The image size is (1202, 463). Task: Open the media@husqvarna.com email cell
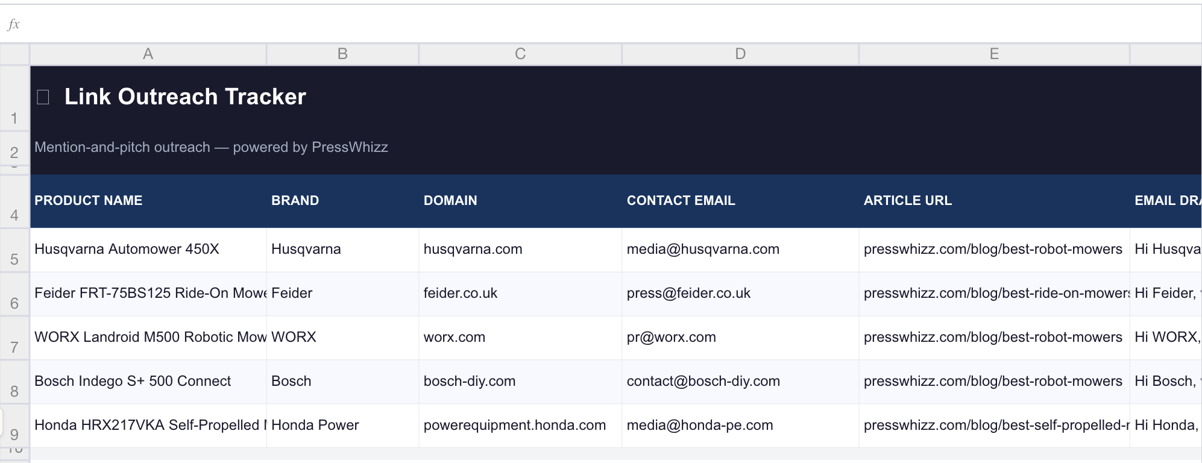(703, 250)
